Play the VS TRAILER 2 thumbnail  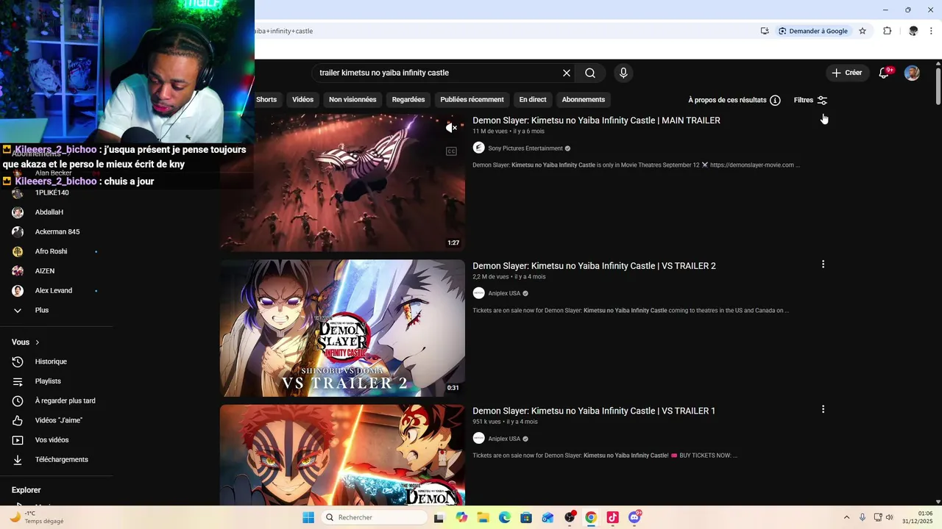click(342, 328)
